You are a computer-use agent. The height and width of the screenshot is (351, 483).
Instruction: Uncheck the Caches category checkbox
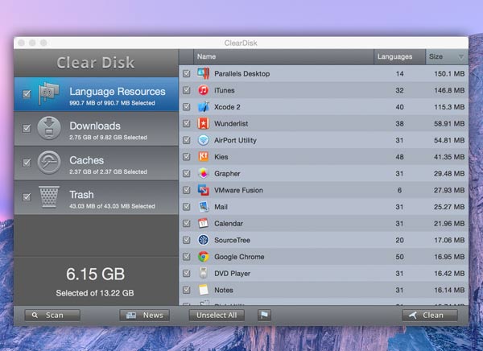pos(27,163)
